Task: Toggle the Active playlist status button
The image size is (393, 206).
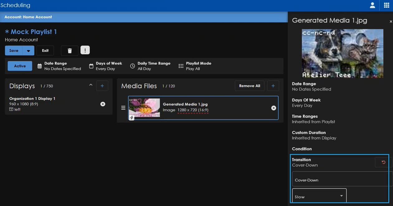Action: pyautogui.click(x=20, y=66)
